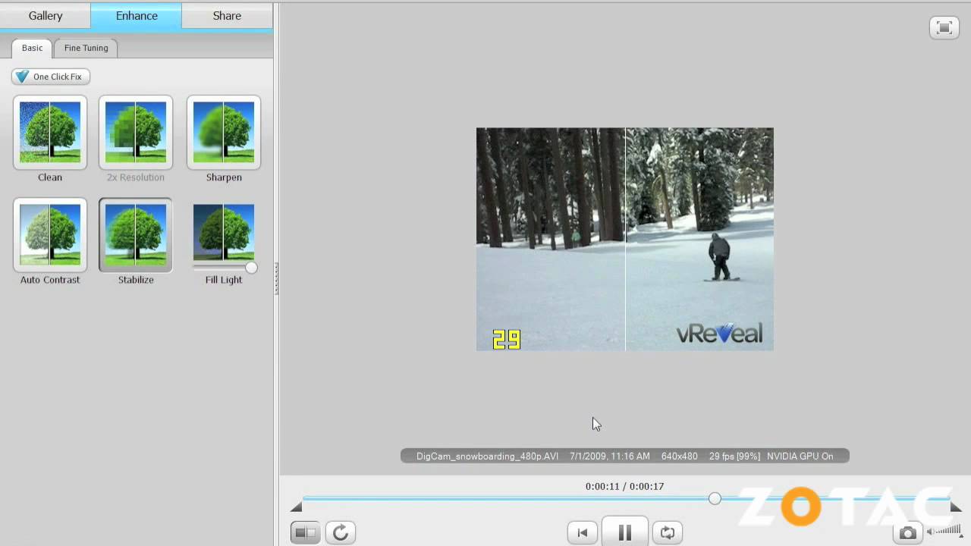Image resolution: width=971 pixels, height=546 pixels.
Task: Rotate the video with rotate button
Action: (341, 533)
